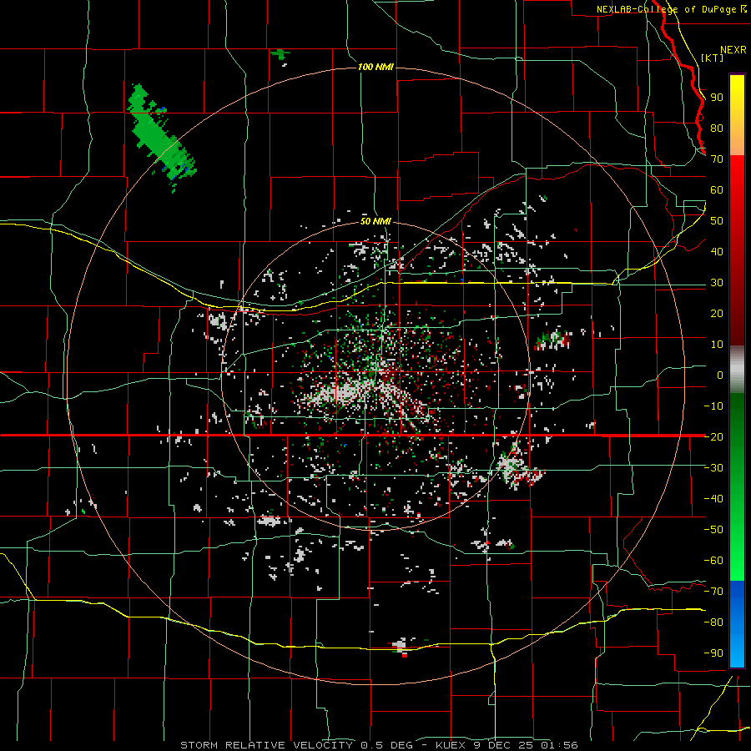The image size is (751, 751).
Task: Click the -50 scale value
Action: click(x=713, y=529)
